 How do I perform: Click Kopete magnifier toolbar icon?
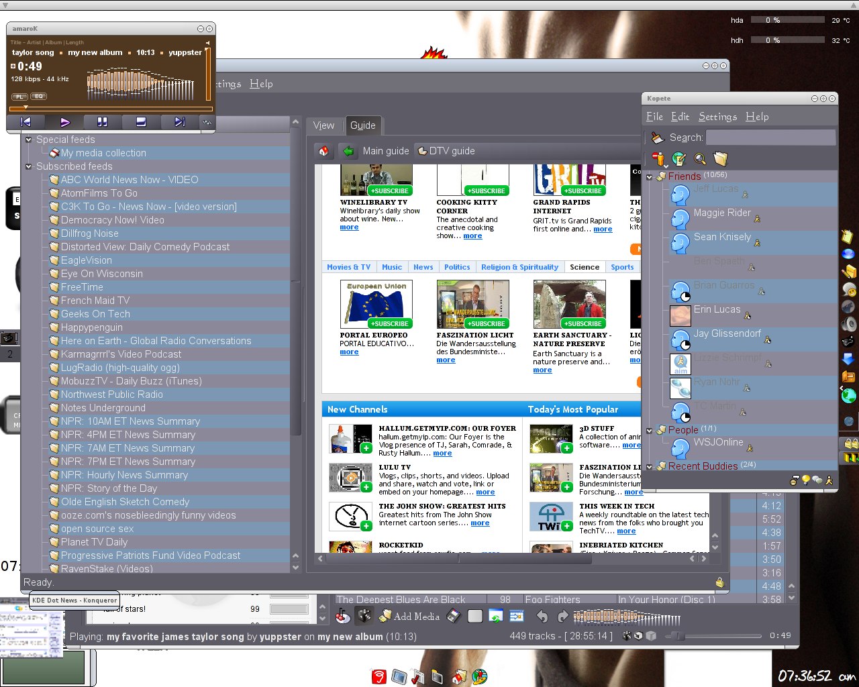(700, 159)
